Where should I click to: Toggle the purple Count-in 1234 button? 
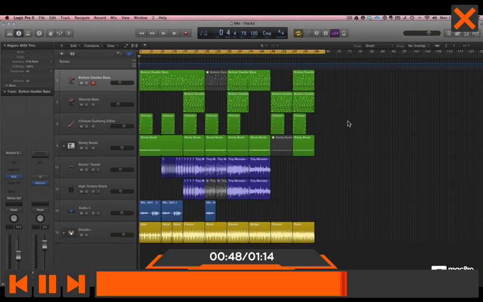(334, 33)
